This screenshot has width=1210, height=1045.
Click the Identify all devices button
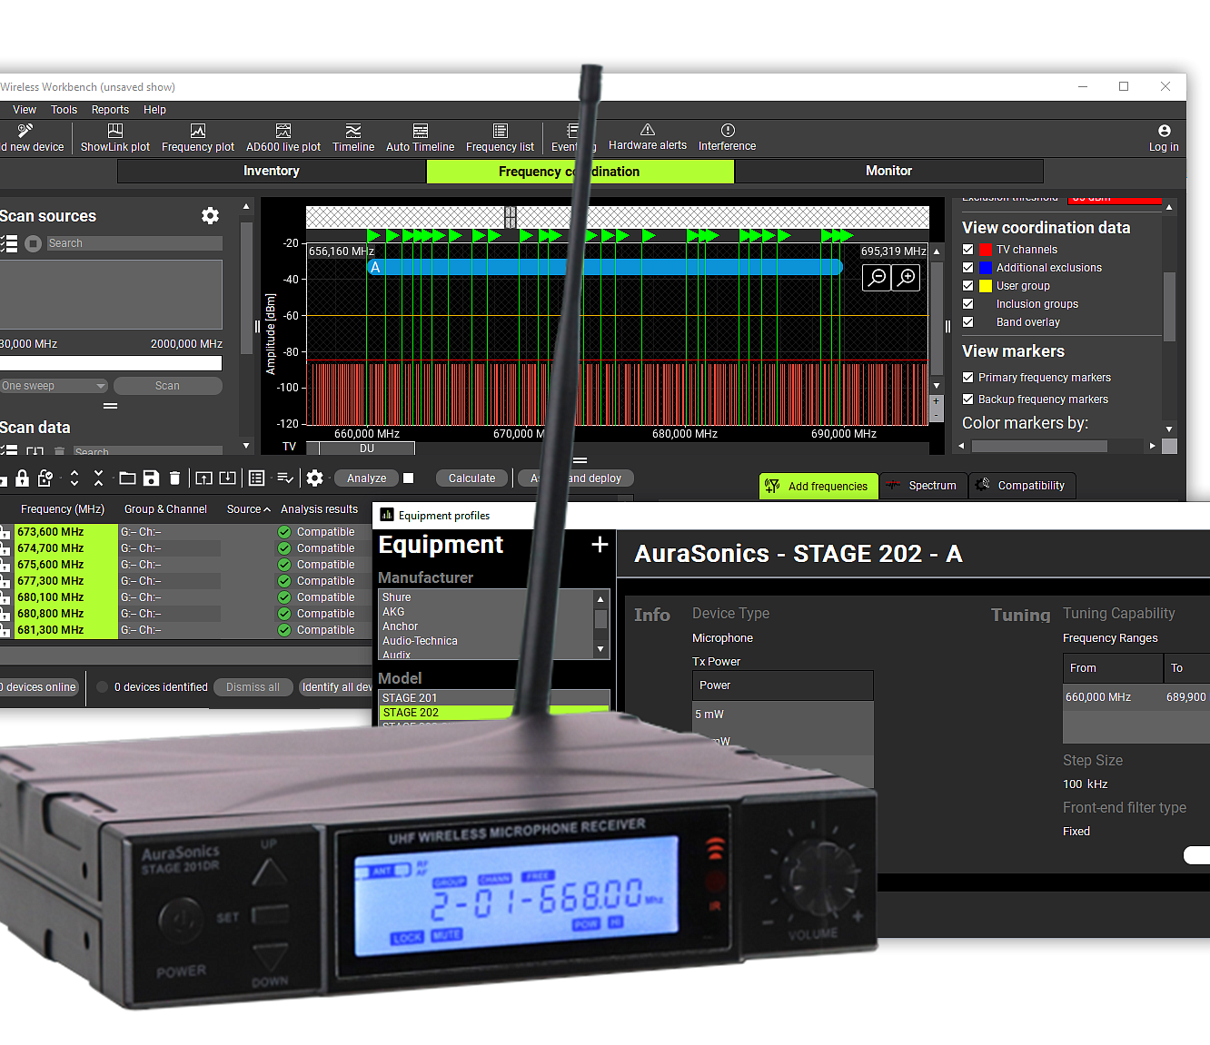click(x=336, y=687)
